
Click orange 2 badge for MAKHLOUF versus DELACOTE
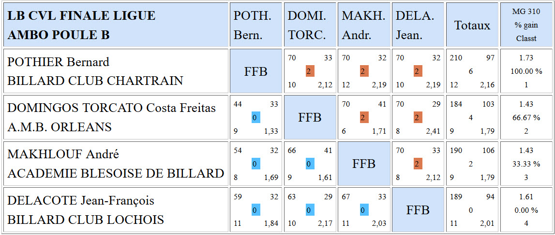[x=418, y=164]
